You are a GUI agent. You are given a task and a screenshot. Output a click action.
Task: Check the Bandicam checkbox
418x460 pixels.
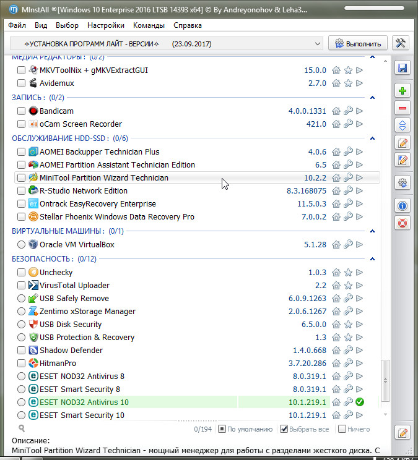pos(22,111)
